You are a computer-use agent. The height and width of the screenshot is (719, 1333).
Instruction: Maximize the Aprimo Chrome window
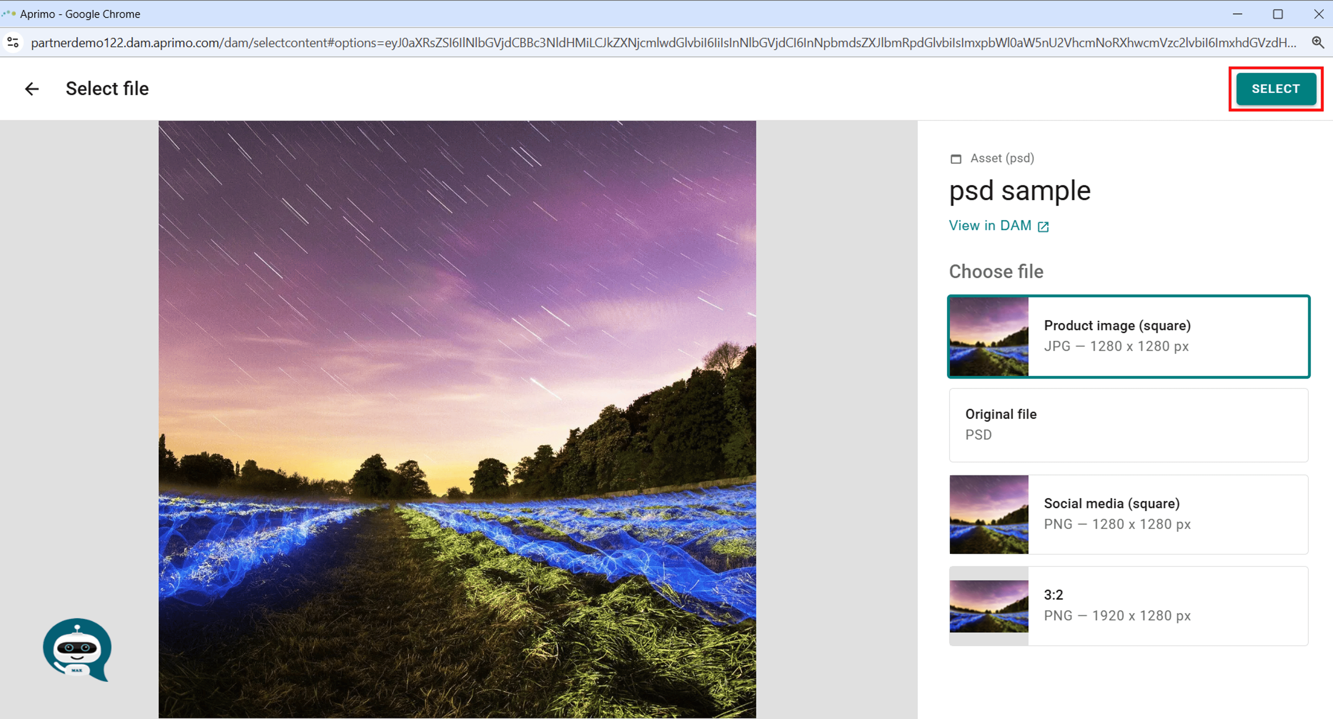pyautogui.click(x=1277, y=14)
